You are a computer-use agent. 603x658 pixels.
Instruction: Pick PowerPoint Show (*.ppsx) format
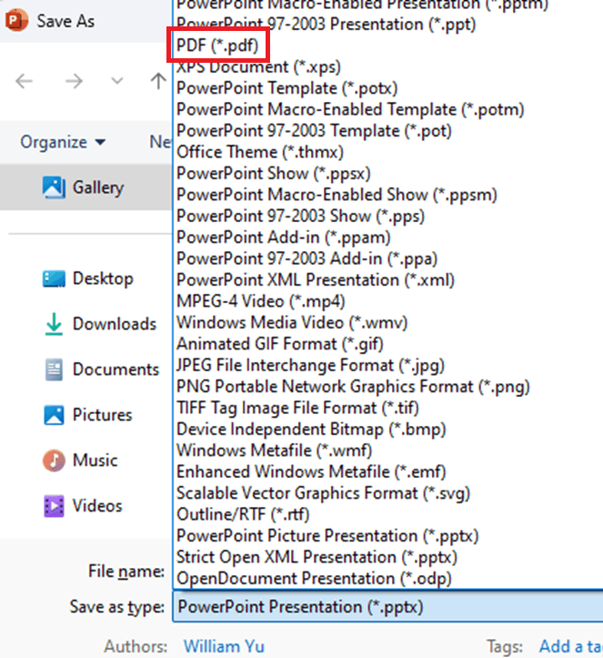coord(274,173)
